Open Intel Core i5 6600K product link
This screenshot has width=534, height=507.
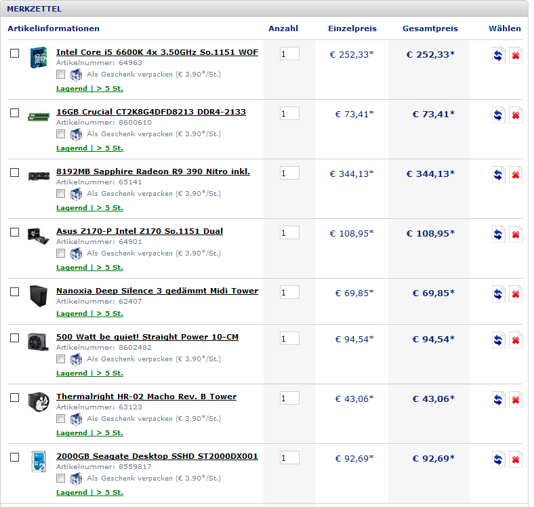pyautogui.click(x=157, y=52)
